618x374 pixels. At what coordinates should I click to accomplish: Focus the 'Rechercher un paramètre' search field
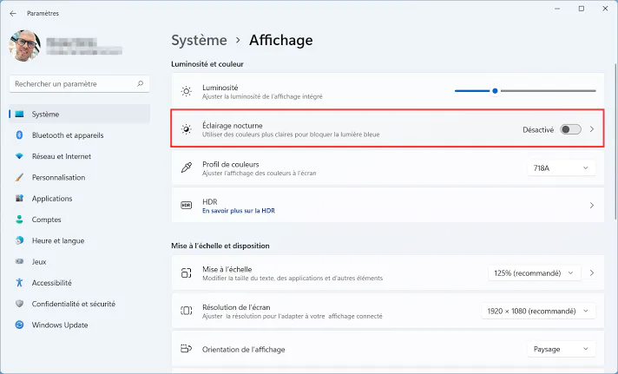(79, 84)
